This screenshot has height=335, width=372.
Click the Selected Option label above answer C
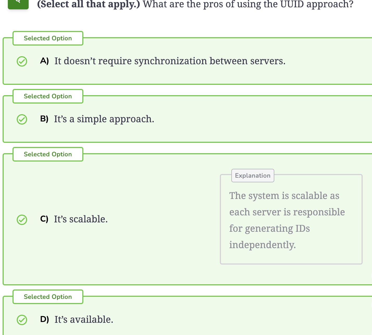click(48, 154)
